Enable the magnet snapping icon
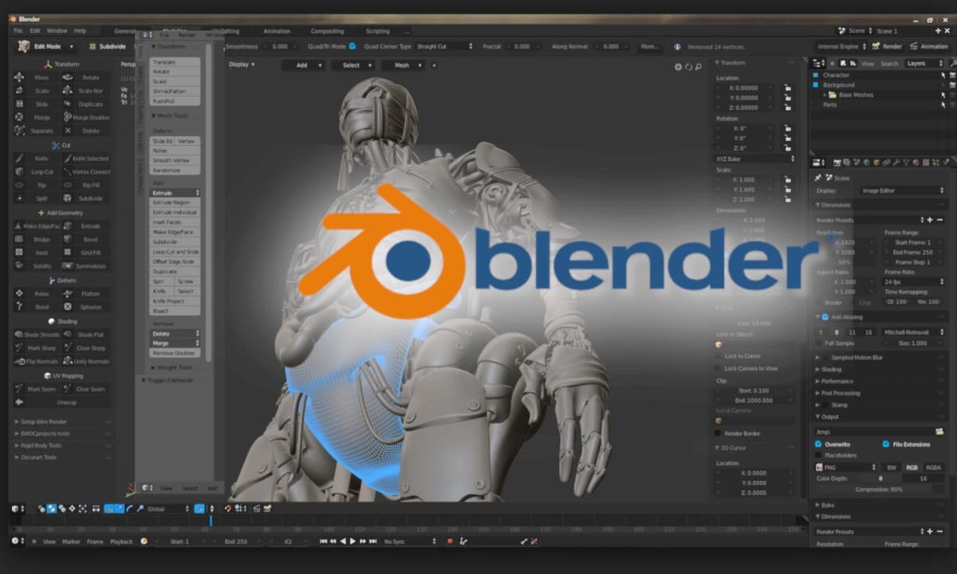 (228, 508)
